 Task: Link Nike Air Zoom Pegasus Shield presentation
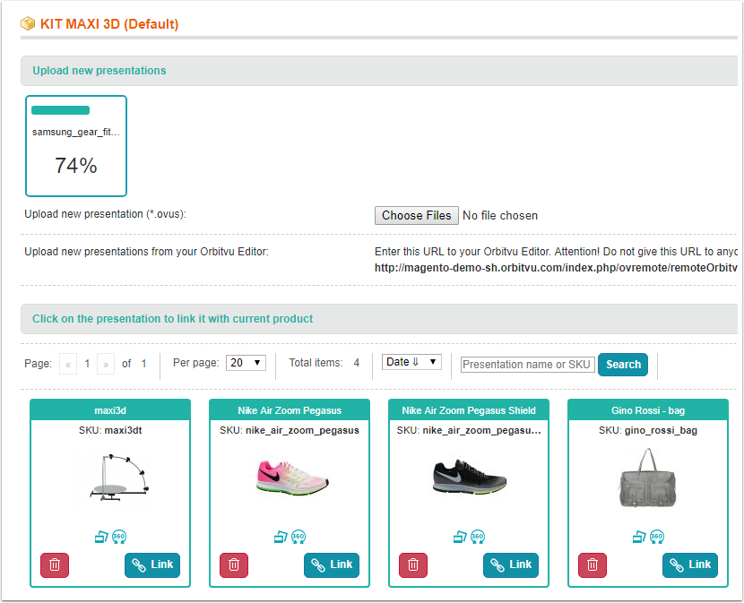(511, 565)
